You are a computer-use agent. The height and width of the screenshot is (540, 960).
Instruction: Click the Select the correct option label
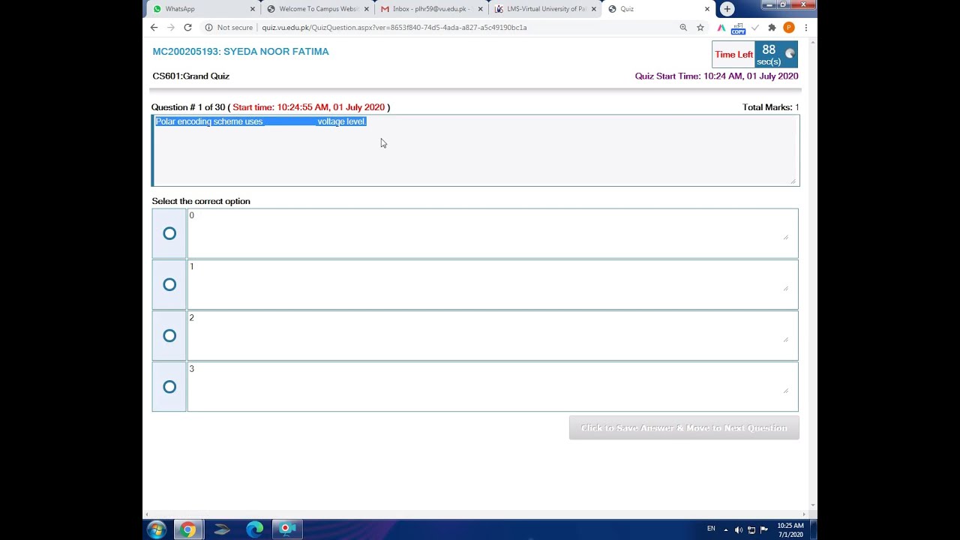coord(201,201)
